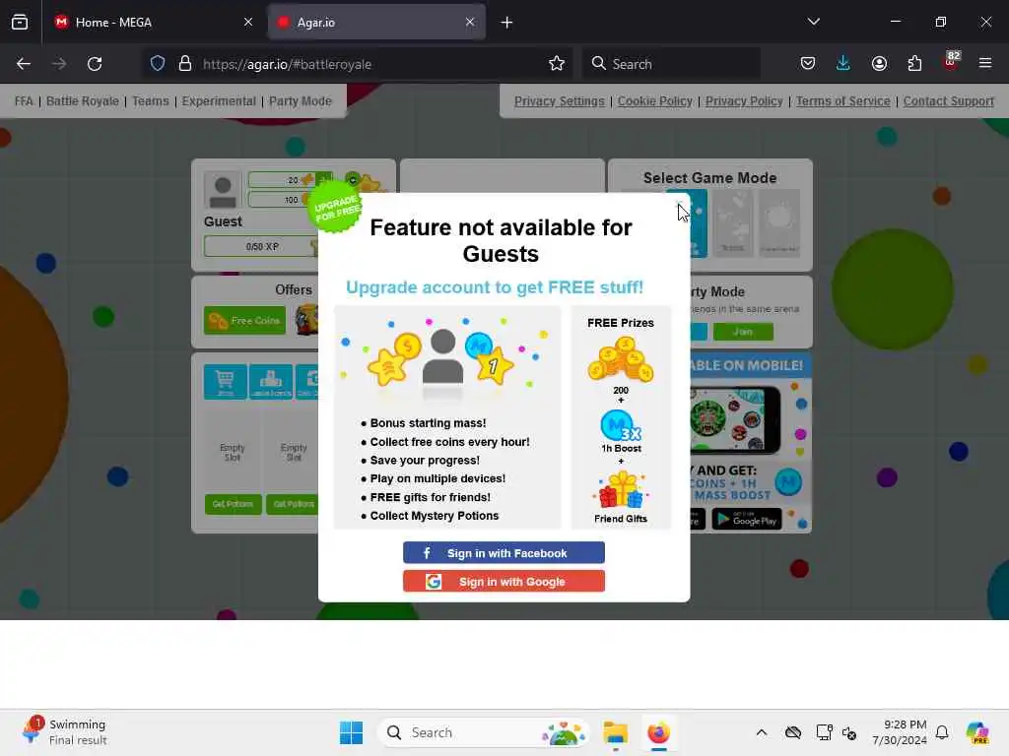This screenshot has height=756, width=1009.
Task: Open Google Play store badge
Action: coord(747,519)
